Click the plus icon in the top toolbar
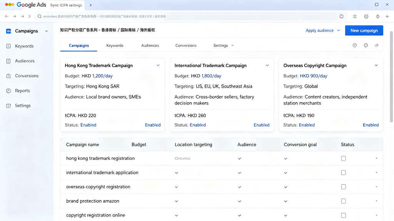 (387, 16)
